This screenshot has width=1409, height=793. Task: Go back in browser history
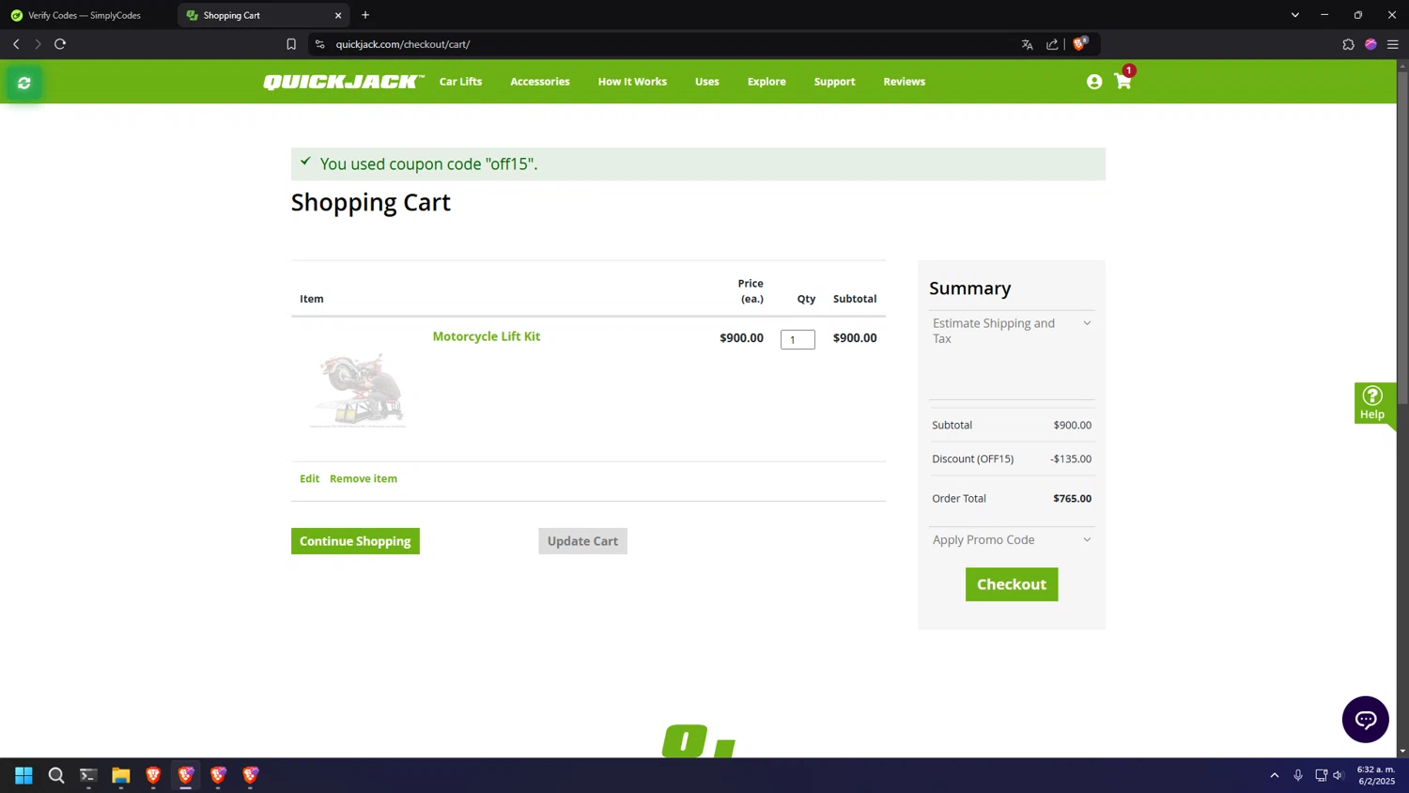[16, 44]
